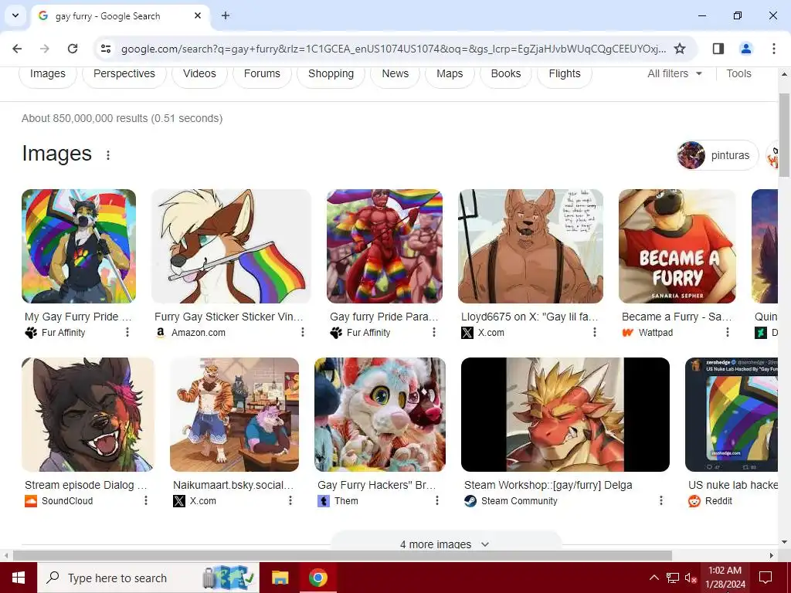
Task: Open the Fur Affinity Pride flag wolf thumbnail
Action: click(79, 246)
